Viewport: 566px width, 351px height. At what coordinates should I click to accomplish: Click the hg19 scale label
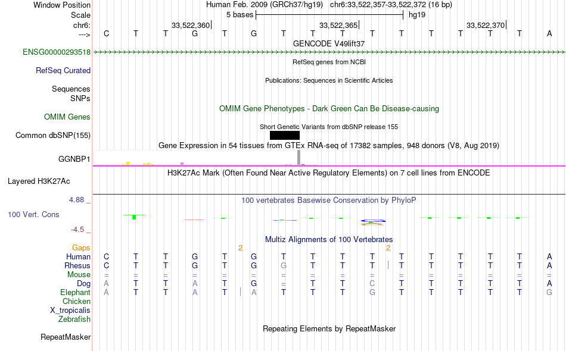[x=417, y=15]
